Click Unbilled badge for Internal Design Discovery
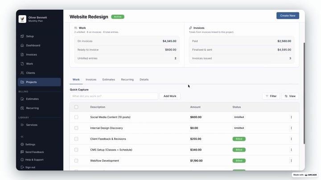Screen dimensions: 321x180 tap(239, 128)
